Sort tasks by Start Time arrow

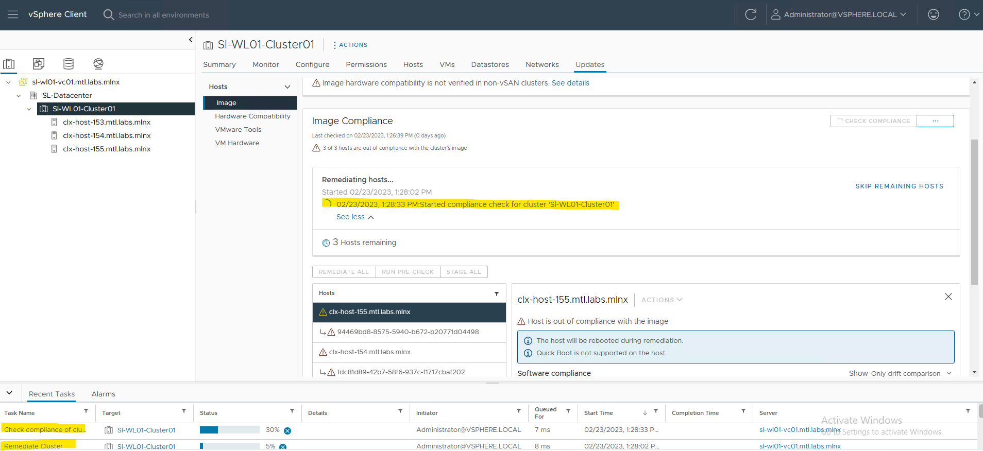(x=645, y=413)
